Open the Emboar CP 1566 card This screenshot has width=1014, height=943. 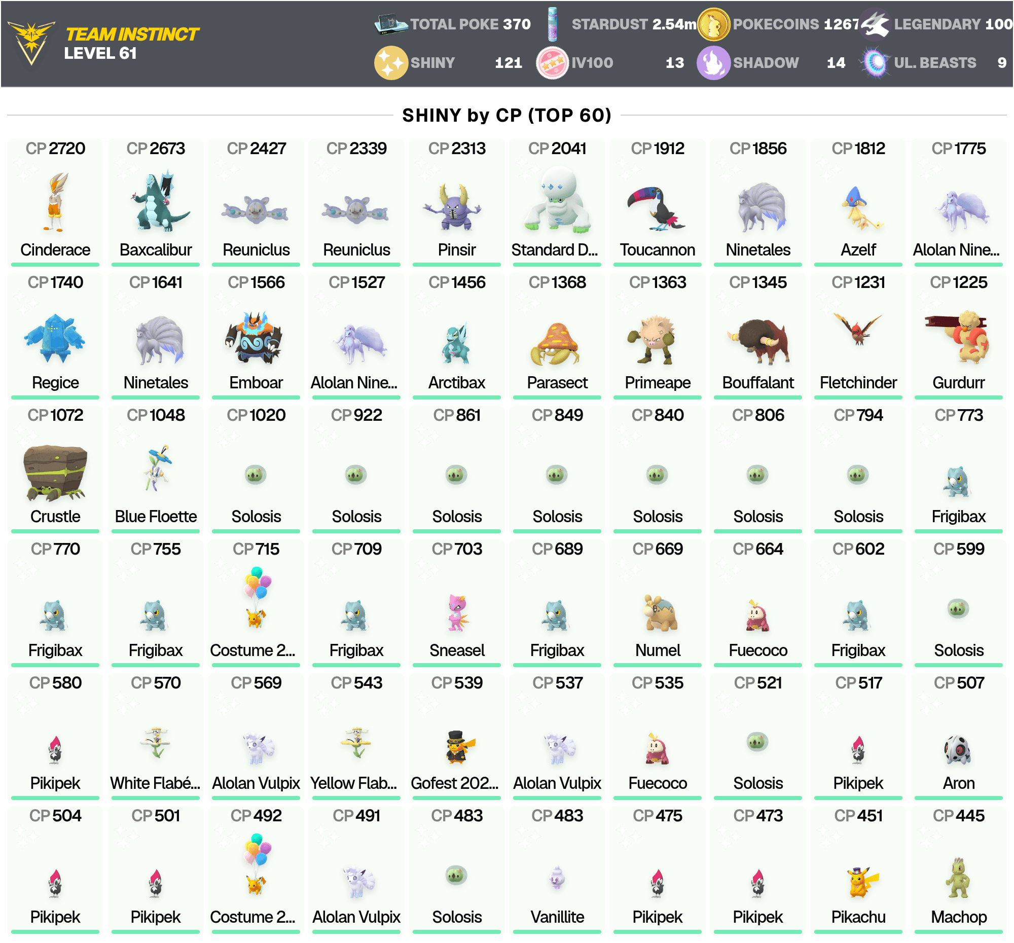tap(256, 336)
